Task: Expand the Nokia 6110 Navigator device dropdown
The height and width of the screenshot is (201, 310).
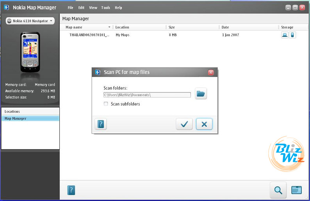Action: (x=30, y=21)
